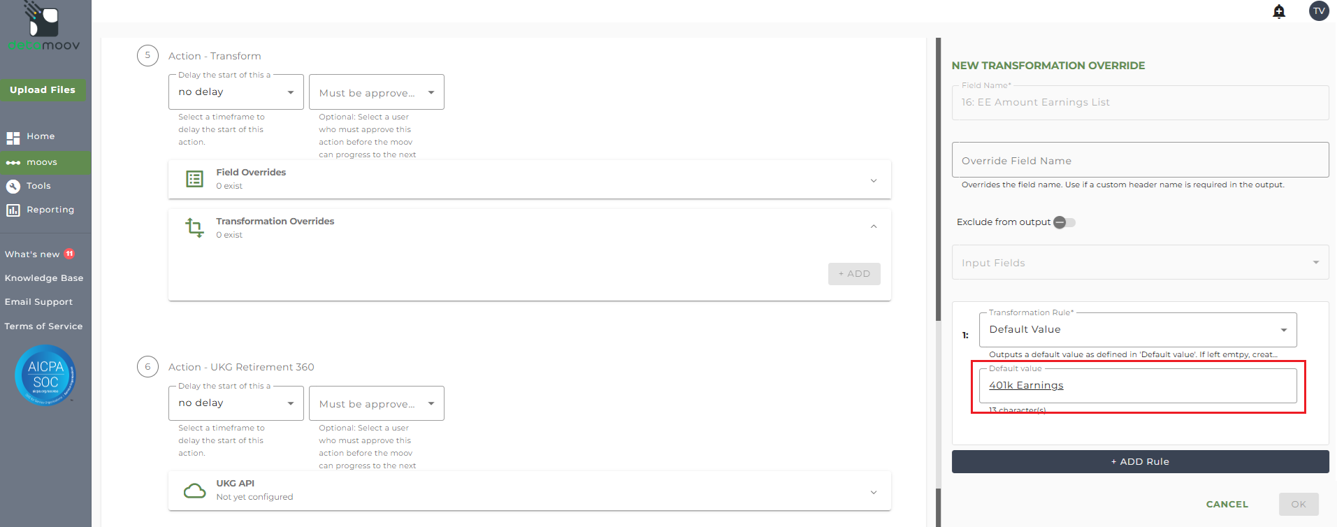Open the Transformation Rule dropdown
This screenshot has width=1337, height=527.
[1137, 330]
